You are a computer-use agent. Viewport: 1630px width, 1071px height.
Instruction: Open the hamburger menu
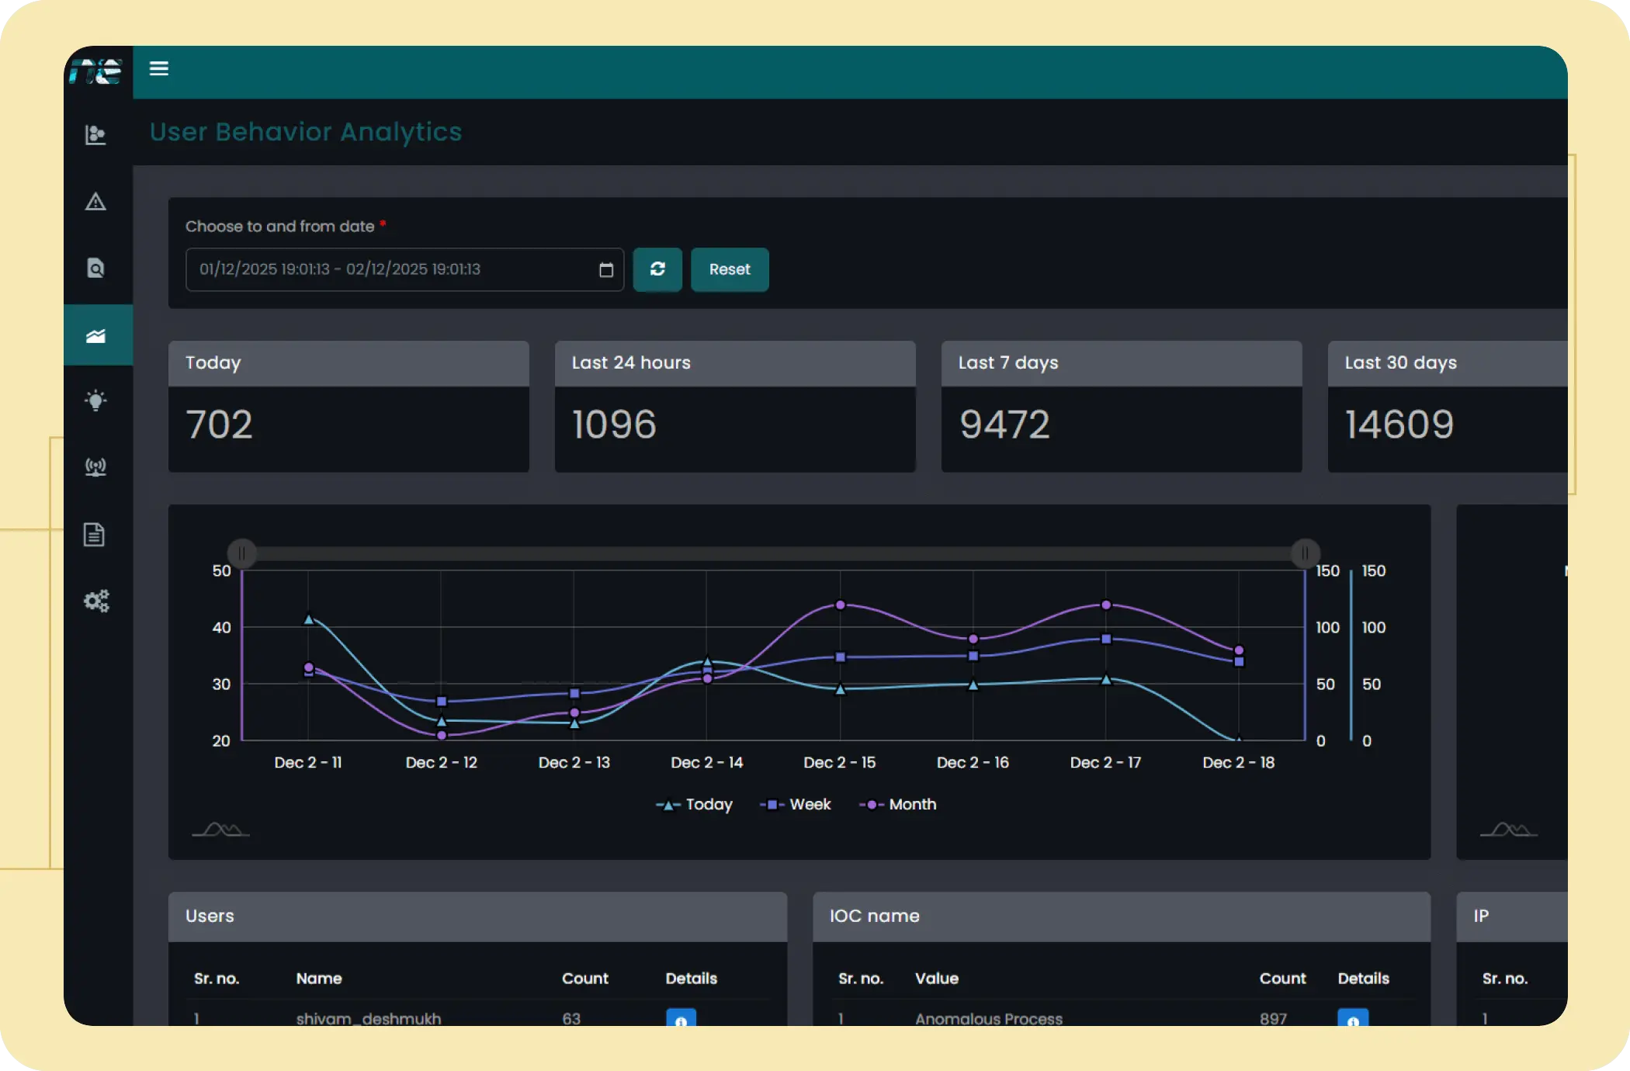click(159, 69)
